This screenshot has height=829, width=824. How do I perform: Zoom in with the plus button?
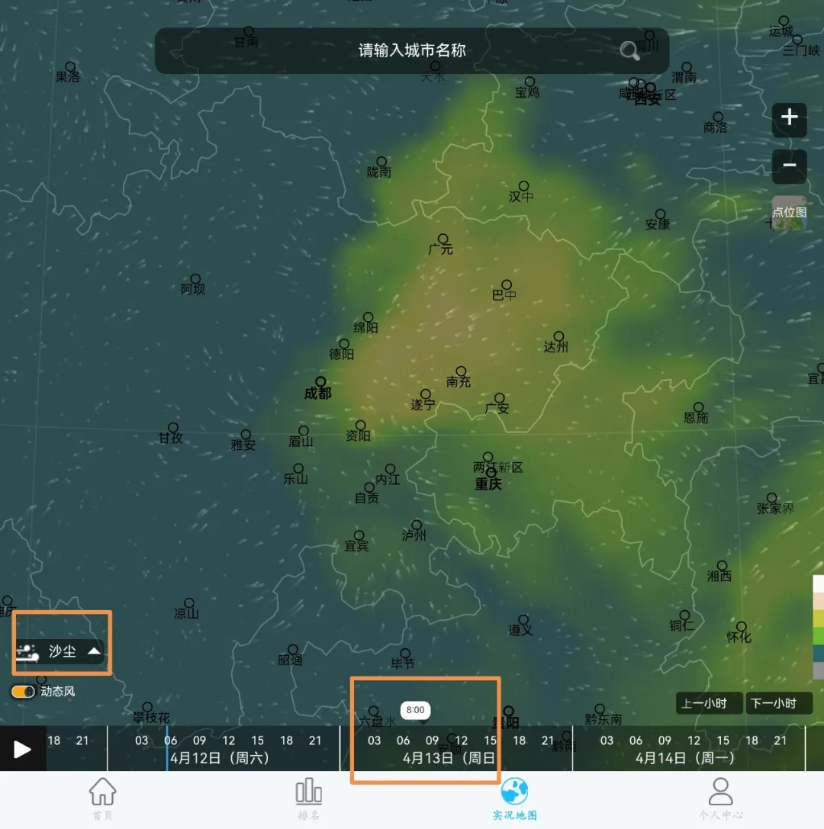pyautogui.click(x=789, y=117)
